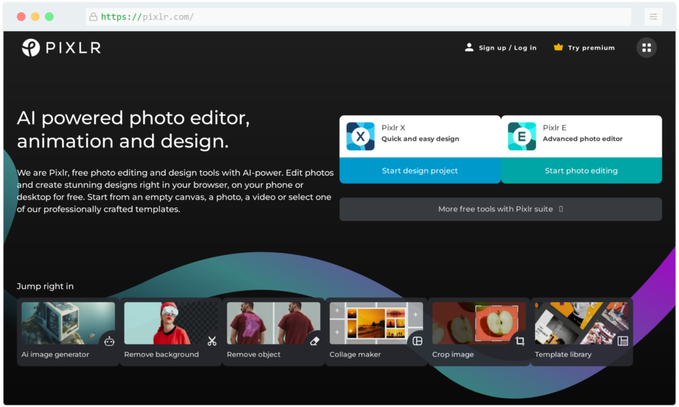Click the PIXLR wordmark text
This screenshot has height=407, width=679.
73,48
